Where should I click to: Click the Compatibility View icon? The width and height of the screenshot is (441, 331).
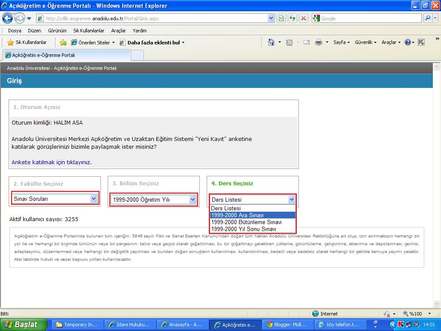[x=281, y=19]
